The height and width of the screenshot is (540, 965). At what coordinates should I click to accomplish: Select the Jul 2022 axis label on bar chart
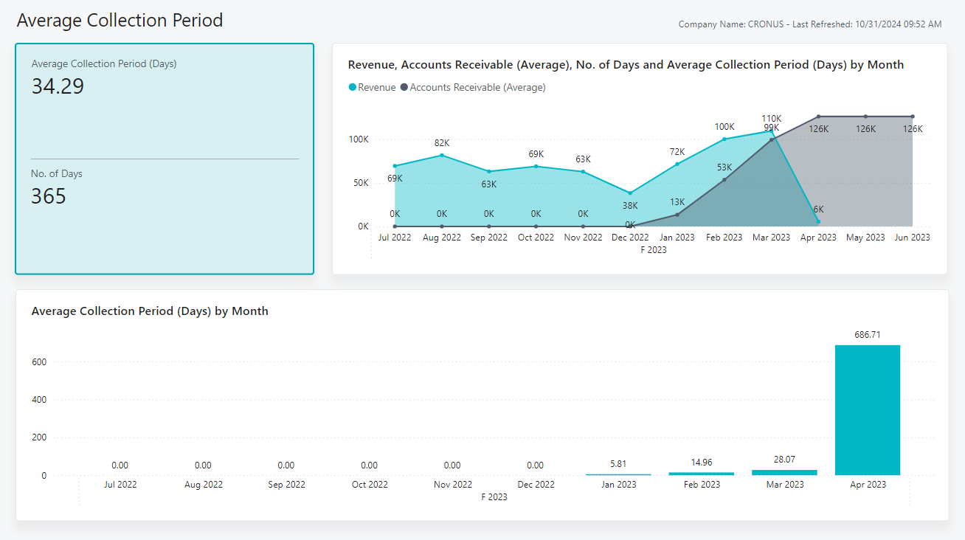120,485
